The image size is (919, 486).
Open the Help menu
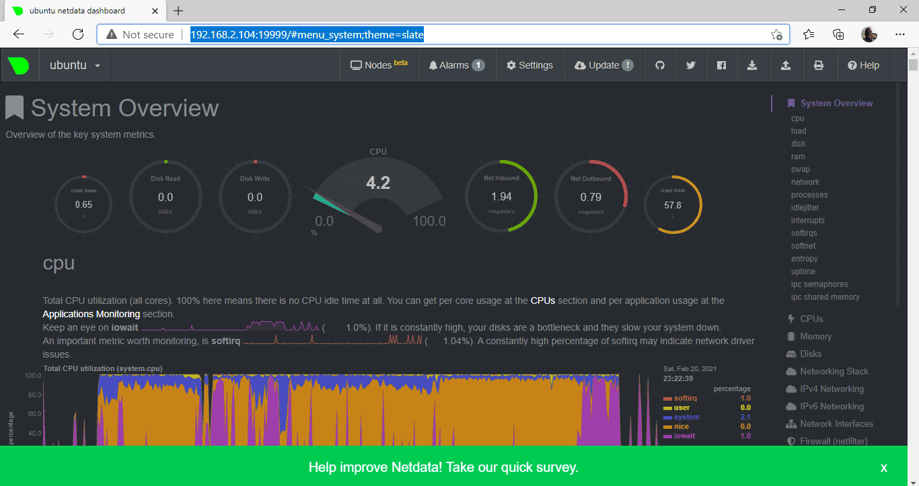864,65
